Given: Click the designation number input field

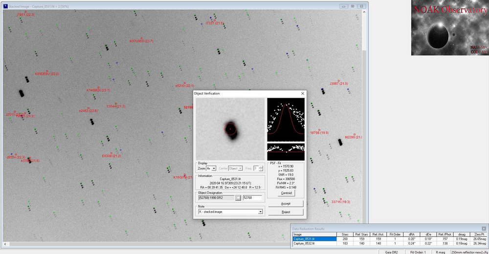Looking at the screenshot, I should [252, 198].
